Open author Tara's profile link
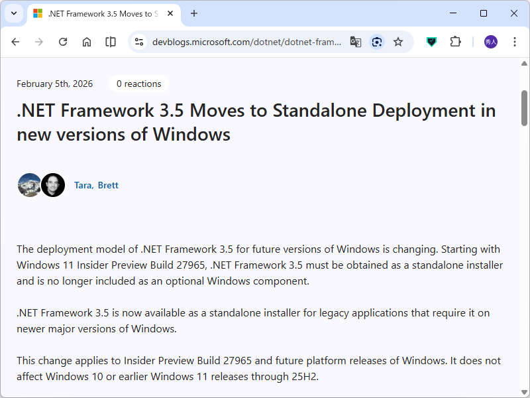530x398 pixels. point(83,185)
